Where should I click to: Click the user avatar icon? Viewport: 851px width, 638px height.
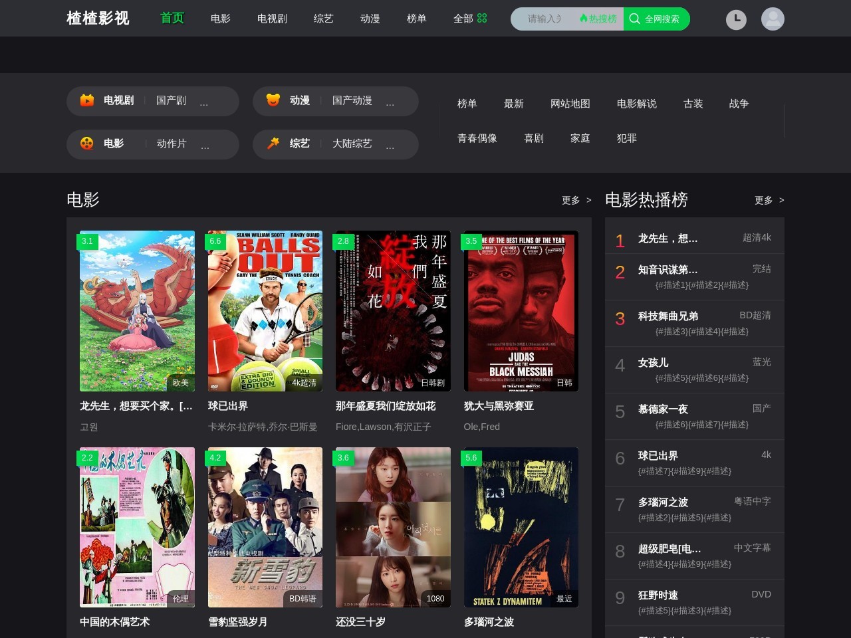[x=773, y=19]
